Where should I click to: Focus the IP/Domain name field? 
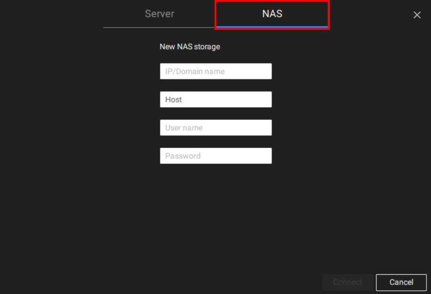[x=216, y=71]
